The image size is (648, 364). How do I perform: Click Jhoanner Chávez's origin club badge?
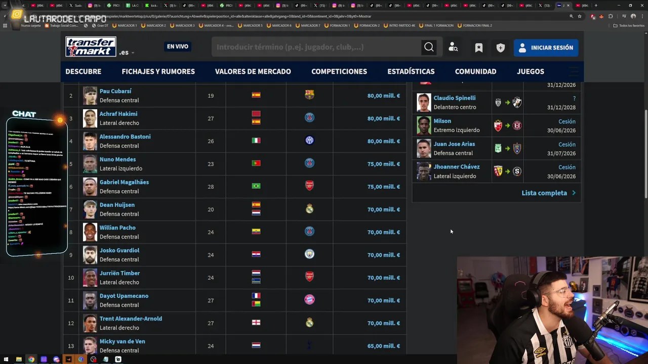coord(498,171)
